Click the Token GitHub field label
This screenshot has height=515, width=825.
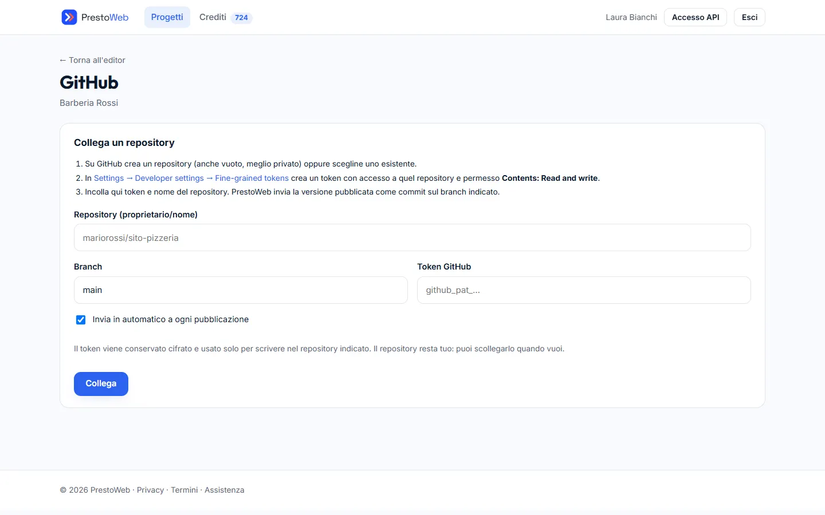tap(444, 267)
